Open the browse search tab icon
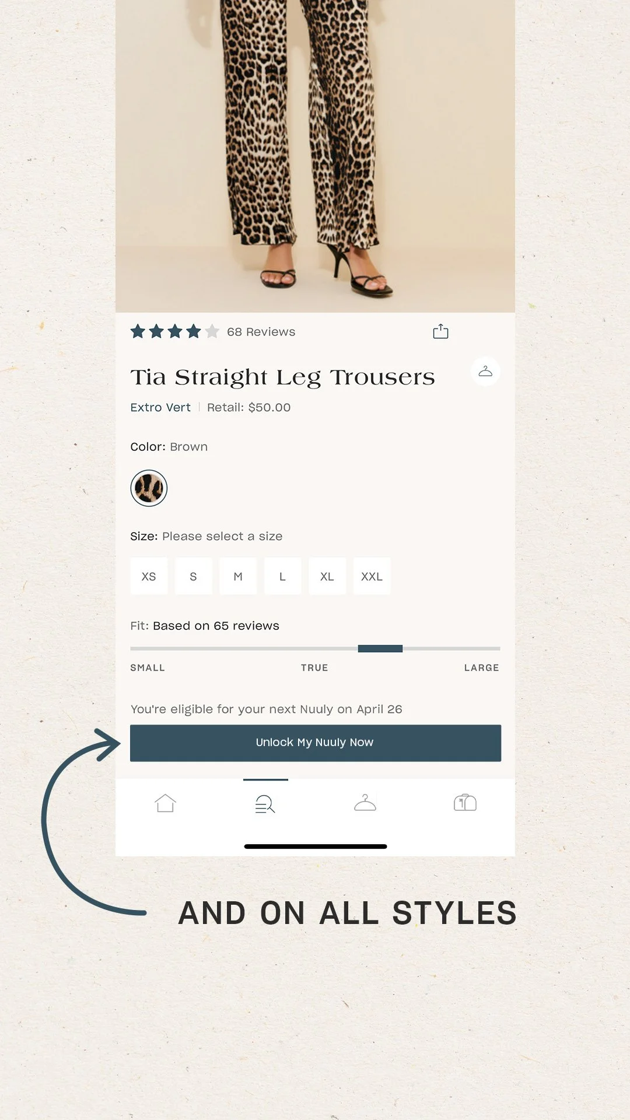 tap(265, 804)
